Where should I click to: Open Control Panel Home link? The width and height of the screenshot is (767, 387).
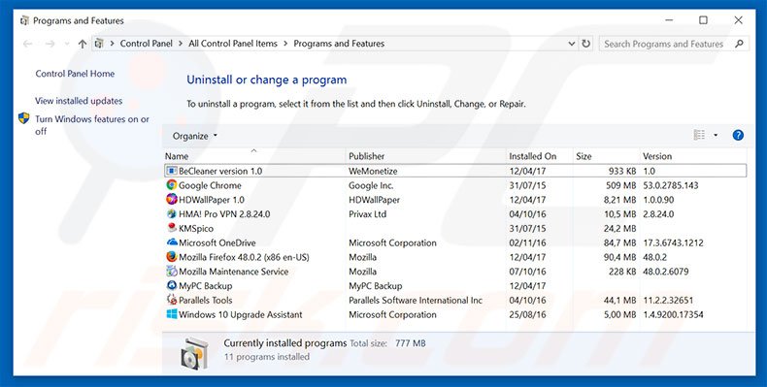point(75,74)
